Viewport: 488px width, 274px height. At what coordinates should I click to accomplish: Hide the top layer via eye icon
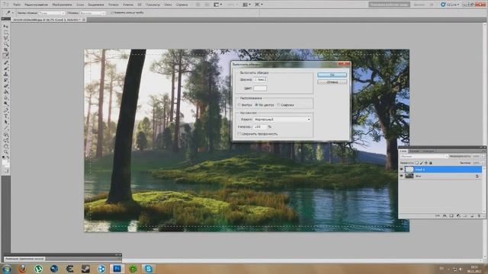(x=401, y=169)
